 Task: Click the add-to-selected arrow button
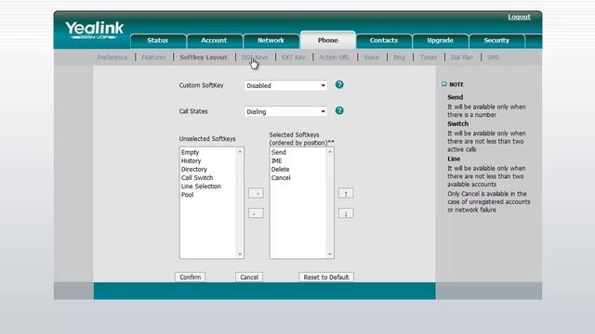tap(256, 193)
